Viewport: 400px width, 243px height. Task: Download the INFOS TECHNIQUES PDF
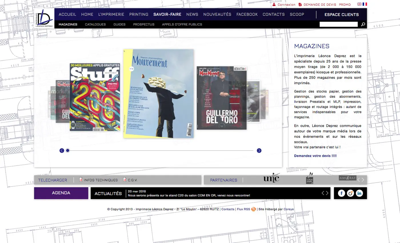pyautogui.click(x=99, y=180)
